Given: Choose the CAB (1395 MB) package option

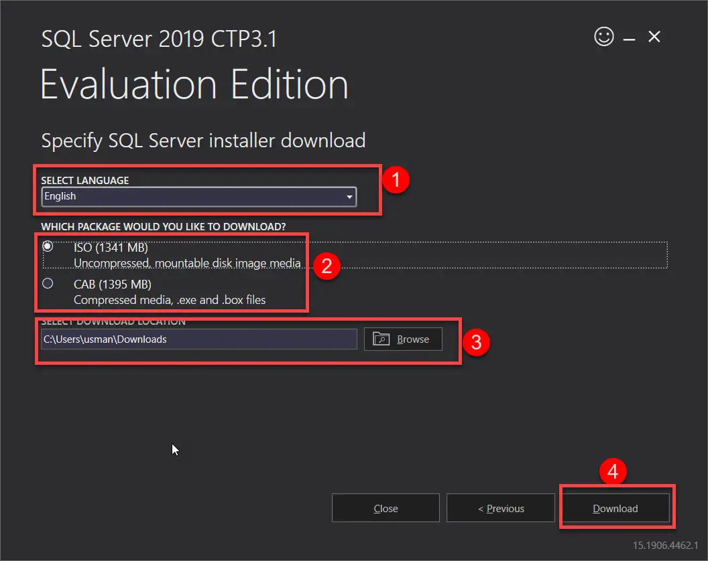Looking at the screenshot, I should (47, 283).
